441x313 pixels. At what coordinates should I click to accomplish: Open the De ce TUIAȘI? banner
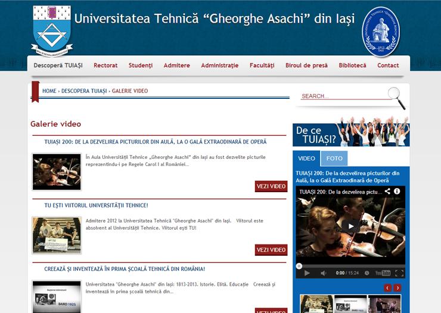pos(351,132)
